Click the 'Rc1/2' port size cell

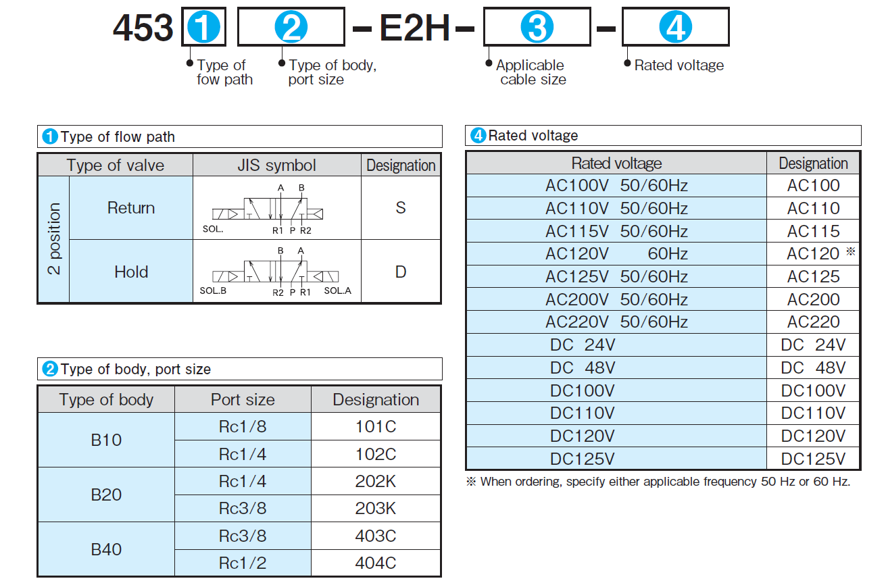(243, 563)
